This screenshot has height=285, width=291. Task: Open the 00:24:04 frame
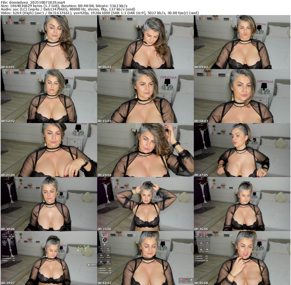point(145,150)
